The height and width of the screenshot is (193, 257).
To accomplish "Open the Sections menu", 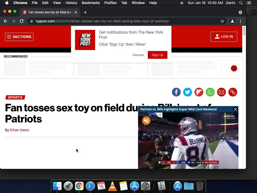I will (19, 37).
